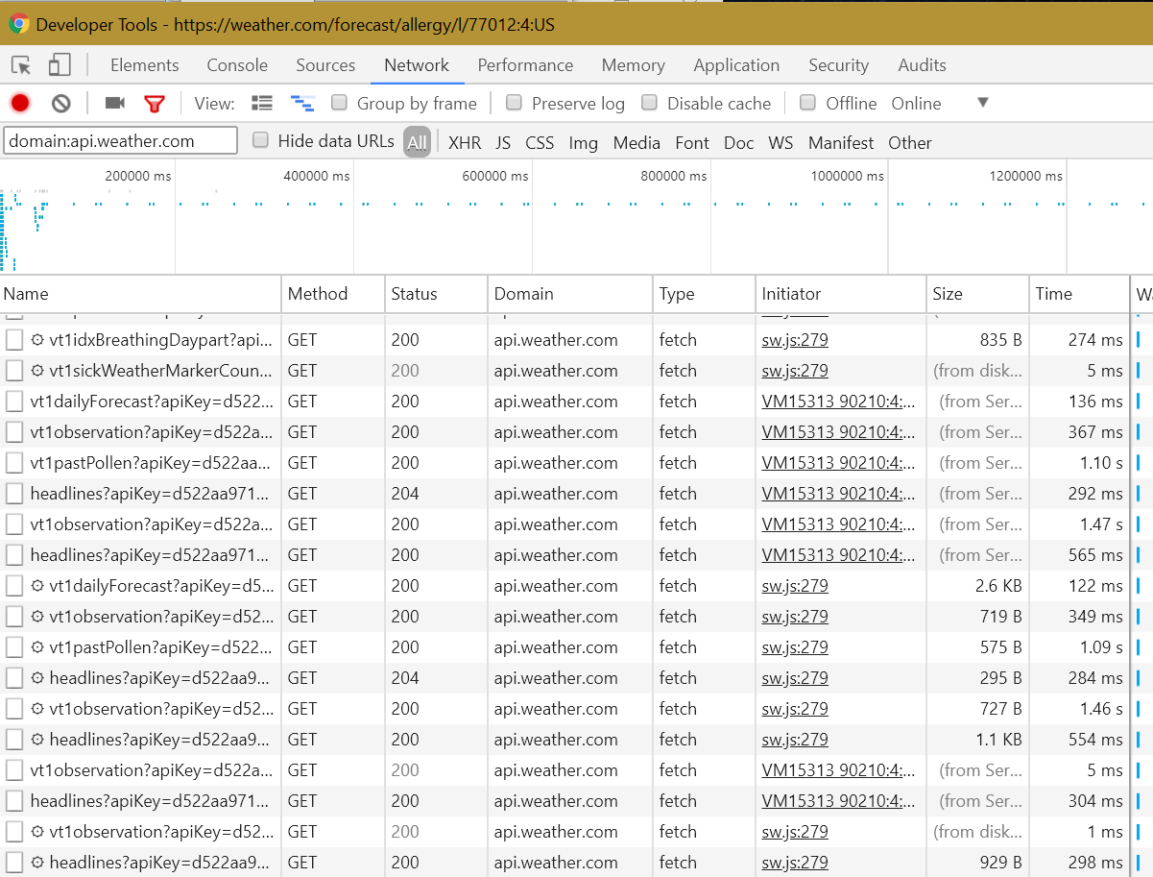Sort by the Initiator column header

pos(841,294)
